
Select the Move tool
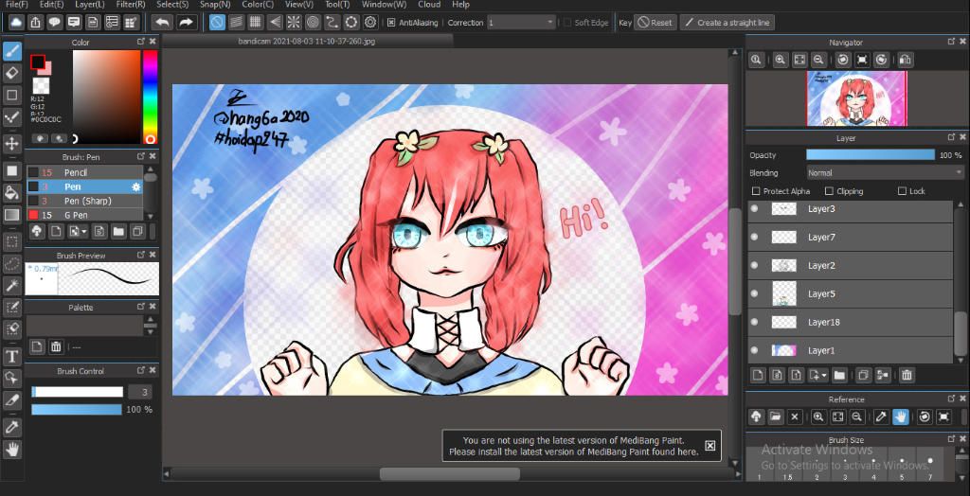[12, 144]
